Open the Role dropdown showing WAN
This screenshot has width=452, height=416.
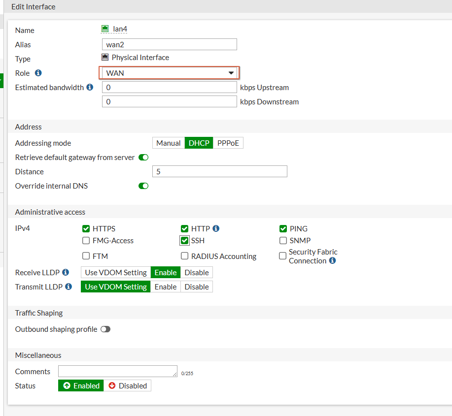(x=169, y=73)
